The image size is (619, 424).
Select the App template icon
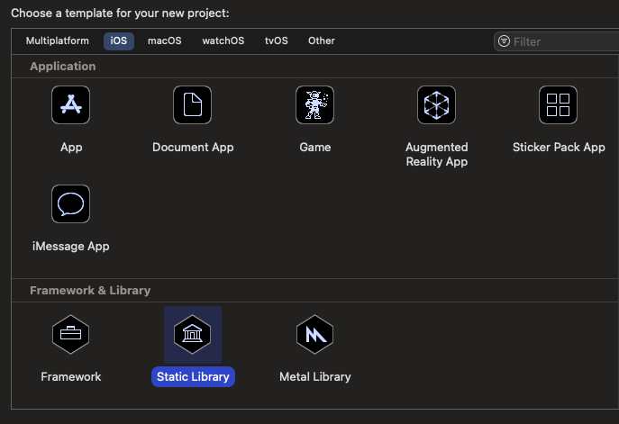click(x=71, y=105)
